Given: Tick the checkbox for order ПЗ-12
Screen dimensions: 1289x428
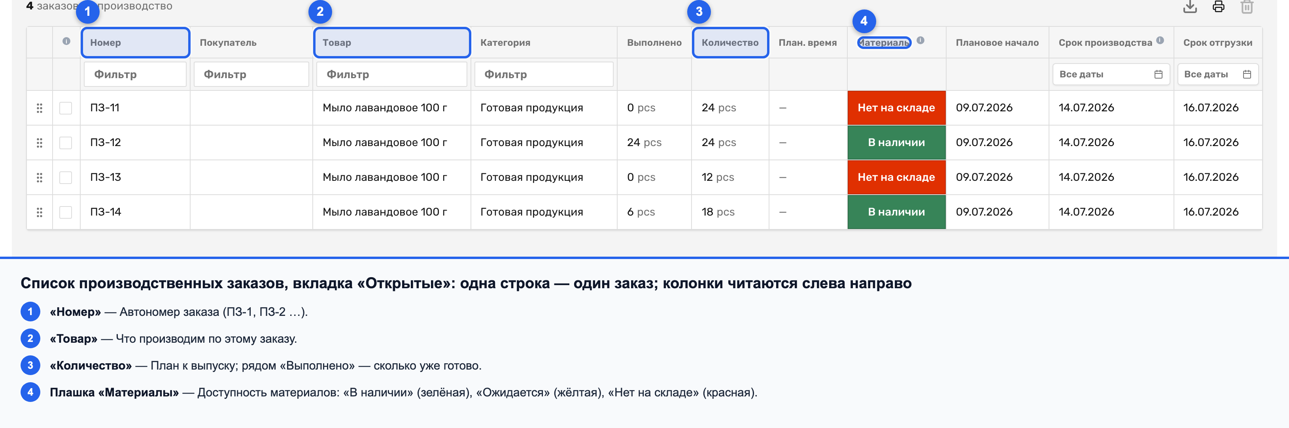Looking at the screenshot, I should [x=66, y=143].
